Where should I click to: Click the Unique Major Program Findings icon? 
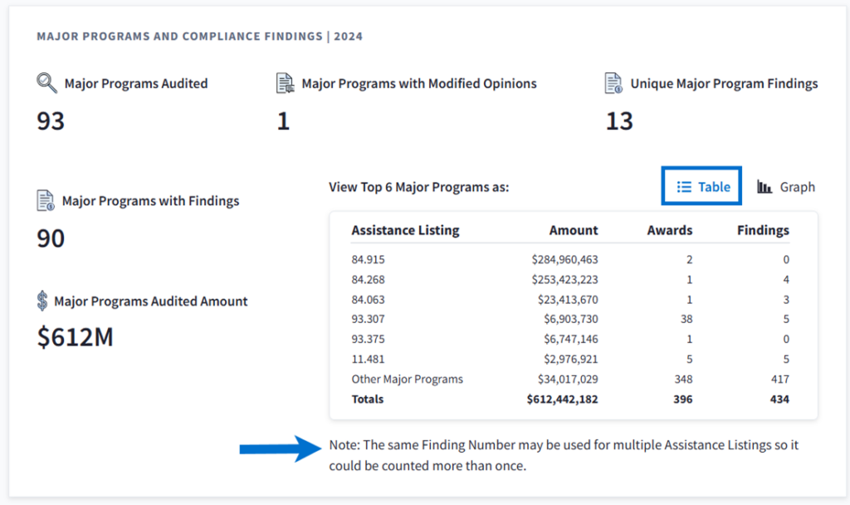[613, 83]
